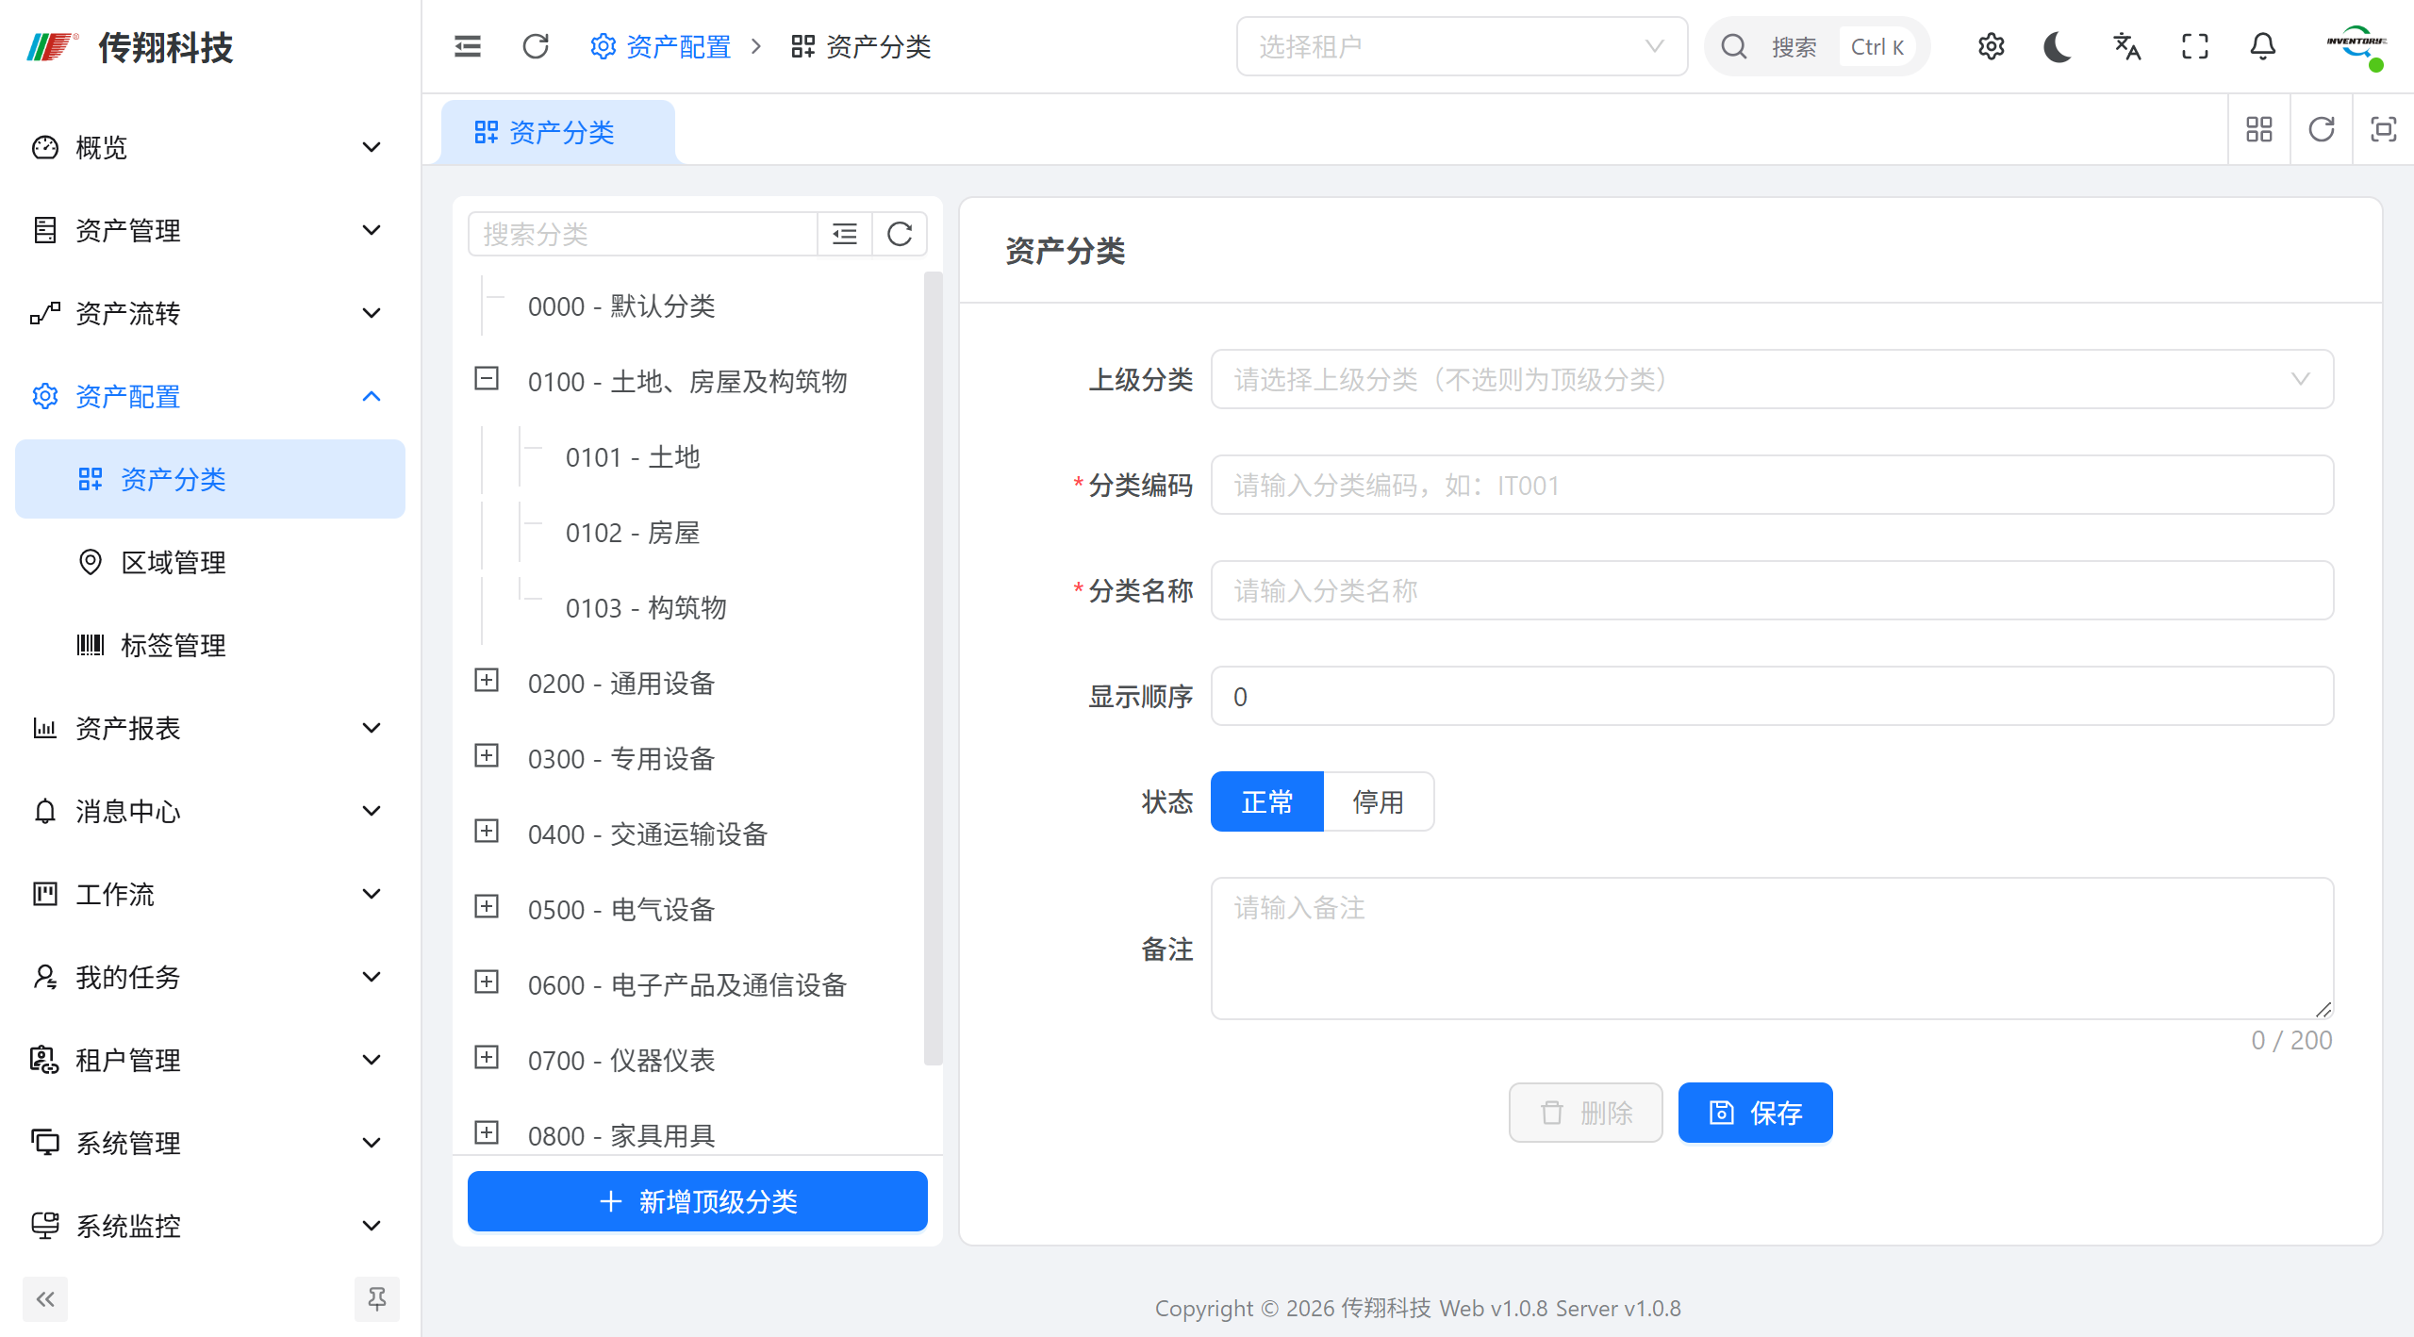This screenshot has width=2414, height=1337.
Task: Click the search magnifier icon
Action: [x=1733, y=46]
